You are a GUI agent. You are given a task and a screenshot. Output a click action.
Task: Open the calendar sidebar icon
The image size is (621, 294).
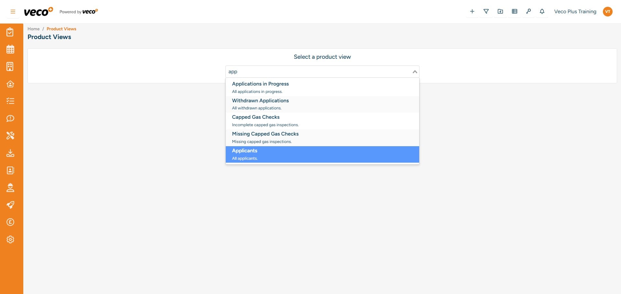tap(10, 49)
